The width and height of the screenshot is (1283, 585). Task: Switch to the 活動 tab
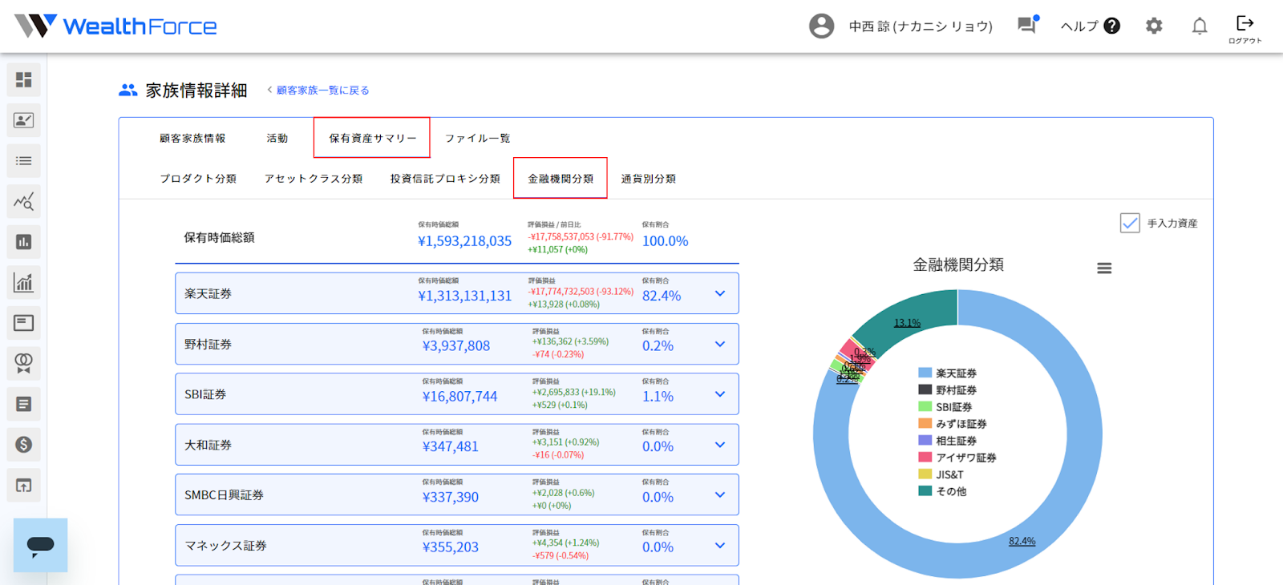point(277,138)
